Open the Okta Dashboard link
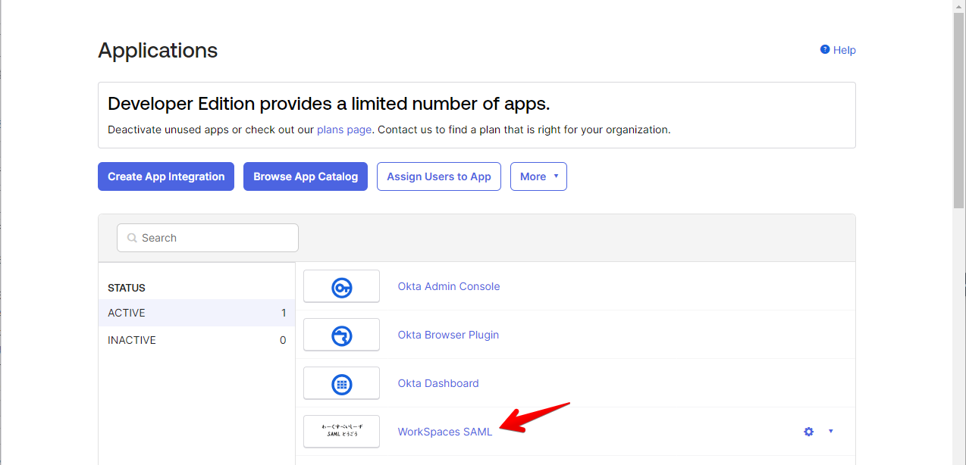This screenshot has height=465, width=966. pyautogui.click(x=438, y=383)
